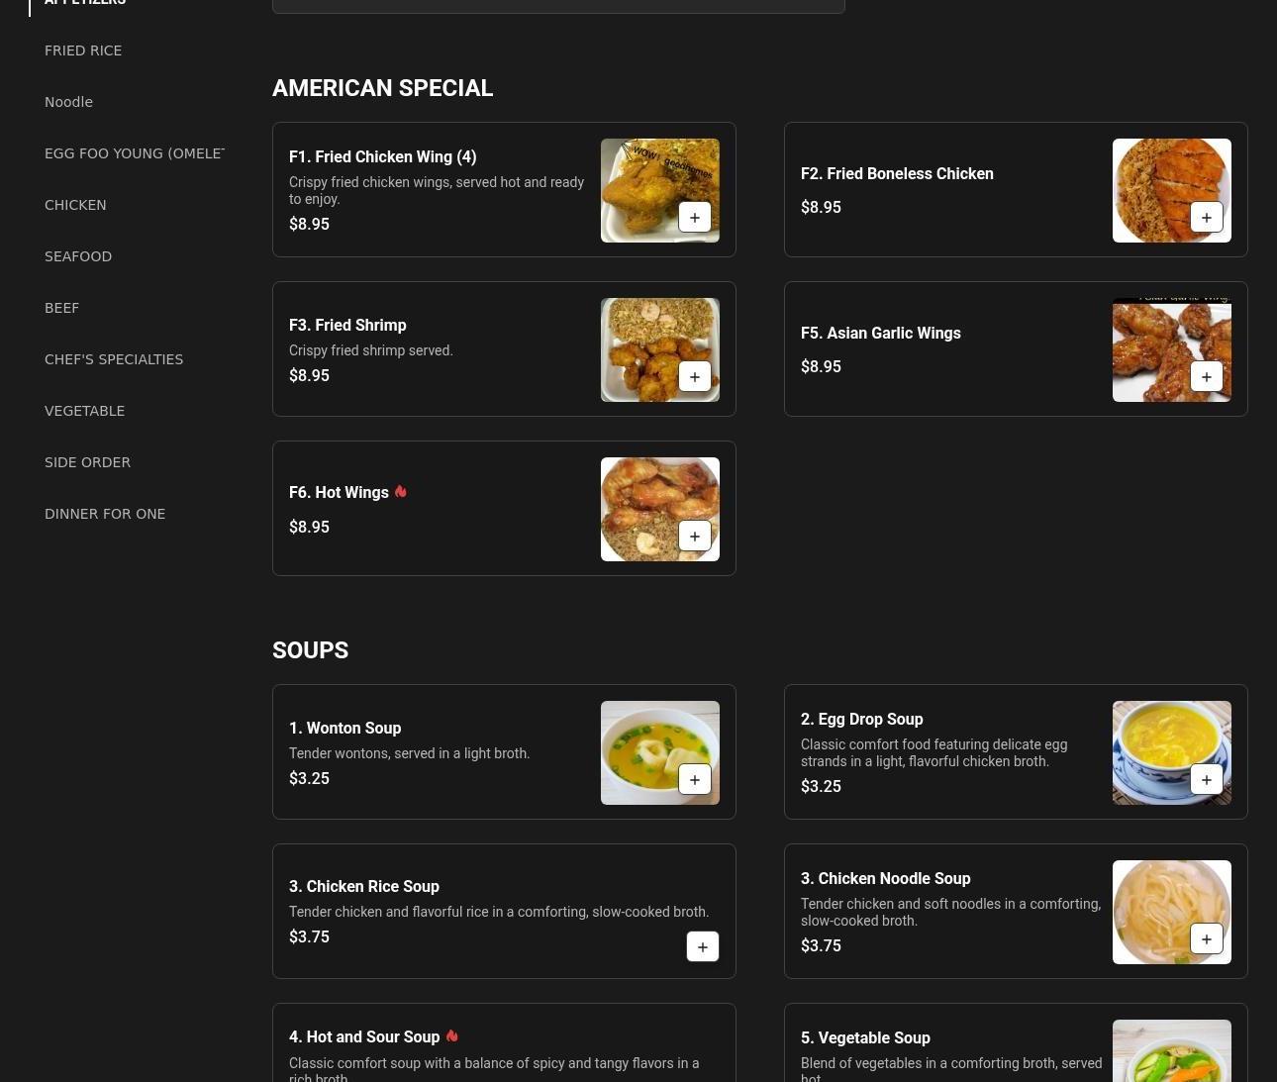Select the EGG FOO YOUNG sidebar category
Image resolution: width=1277 pixels, height=1082 pixels.
pyautogui.click(x=135, y=153)
